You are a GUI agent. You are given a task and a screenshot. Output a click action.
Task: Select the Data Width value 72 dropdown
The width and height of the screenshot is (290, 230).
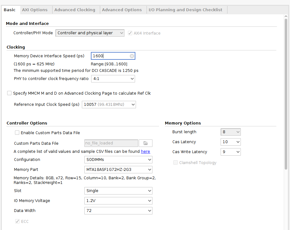118,210
